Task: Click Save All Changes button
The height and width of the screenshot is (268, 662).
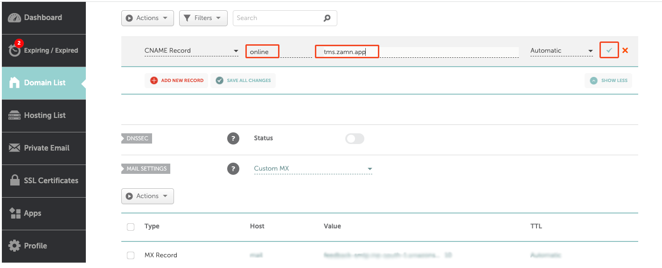Action: 243,80
